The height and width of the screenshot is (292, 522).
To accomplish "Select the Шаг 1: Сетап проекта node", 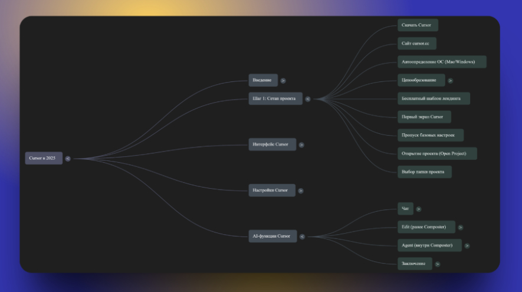I will (x=275, y=99).
